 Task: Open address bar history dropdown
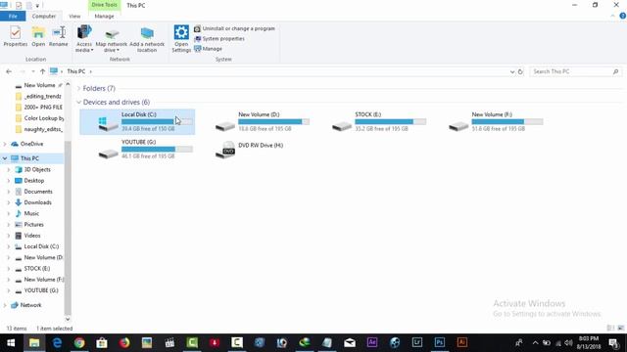tap(512, 71)
